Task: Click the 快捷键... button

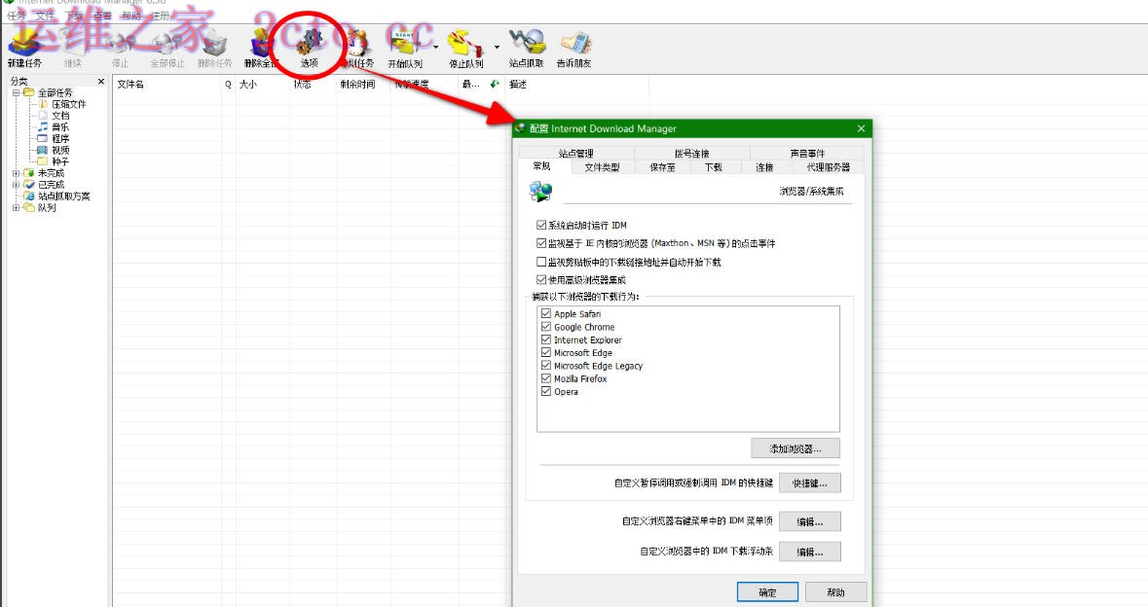Action: (809, 482)
